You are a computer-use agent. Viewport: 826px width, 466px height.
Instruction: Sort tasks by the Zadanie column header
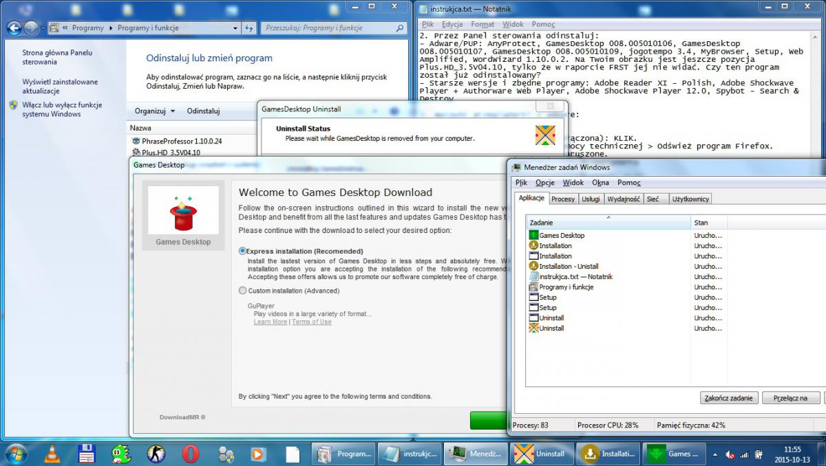point(608,222)
